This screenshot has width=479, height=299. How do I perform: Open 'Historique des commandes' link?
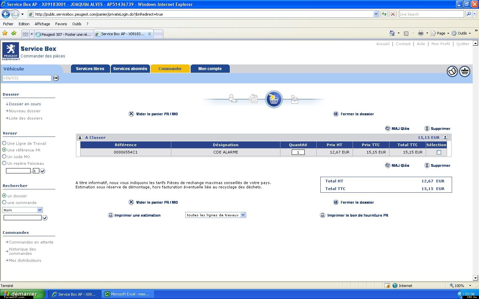22,251
